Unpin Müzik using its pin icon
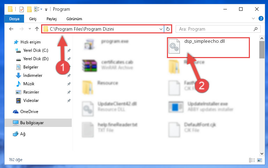 pyautogui.click(x=69, y=84)
